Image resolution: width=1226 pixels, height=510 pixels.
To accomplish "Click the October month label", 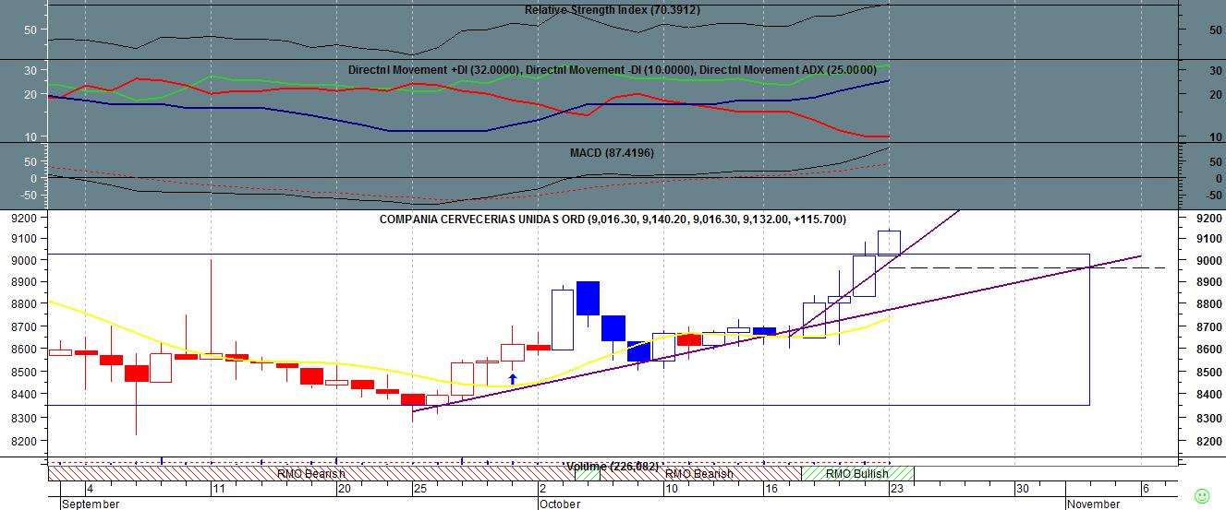I will click(560, 504).
